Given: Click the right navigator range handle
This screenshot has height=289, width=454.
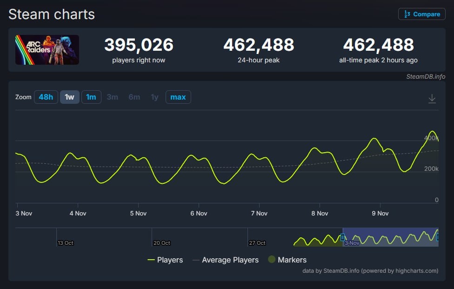Looking at the screenshot, I should click(437, 237).
